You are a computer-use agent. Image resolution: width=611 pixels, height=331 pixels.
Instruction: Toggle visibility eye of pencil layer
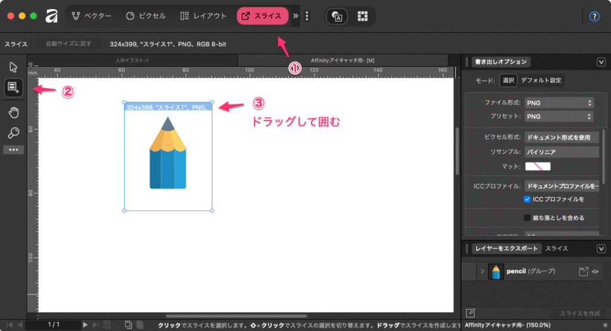[x=595, y=271]
